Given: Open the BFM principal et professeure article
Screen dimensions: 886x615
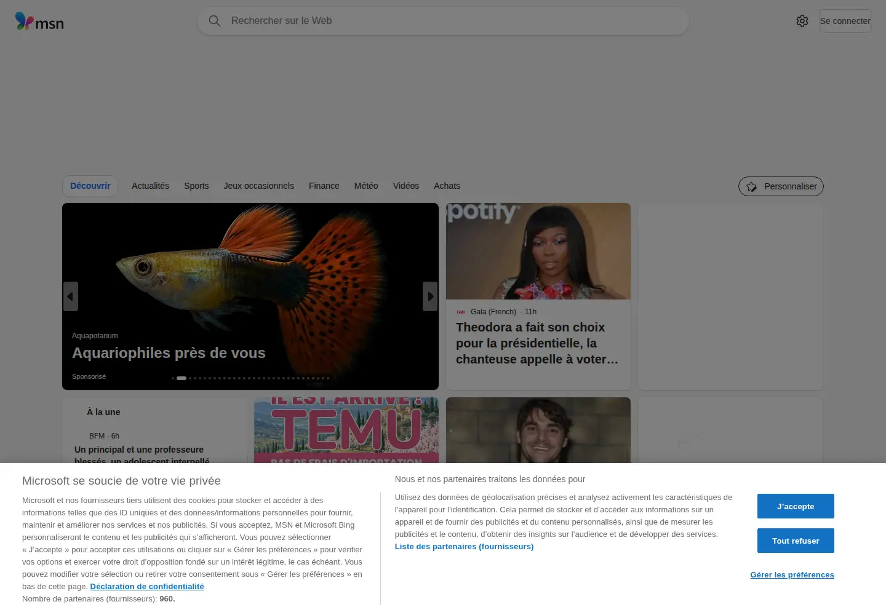Looking at the screenshot, I should tap(142, 456).
